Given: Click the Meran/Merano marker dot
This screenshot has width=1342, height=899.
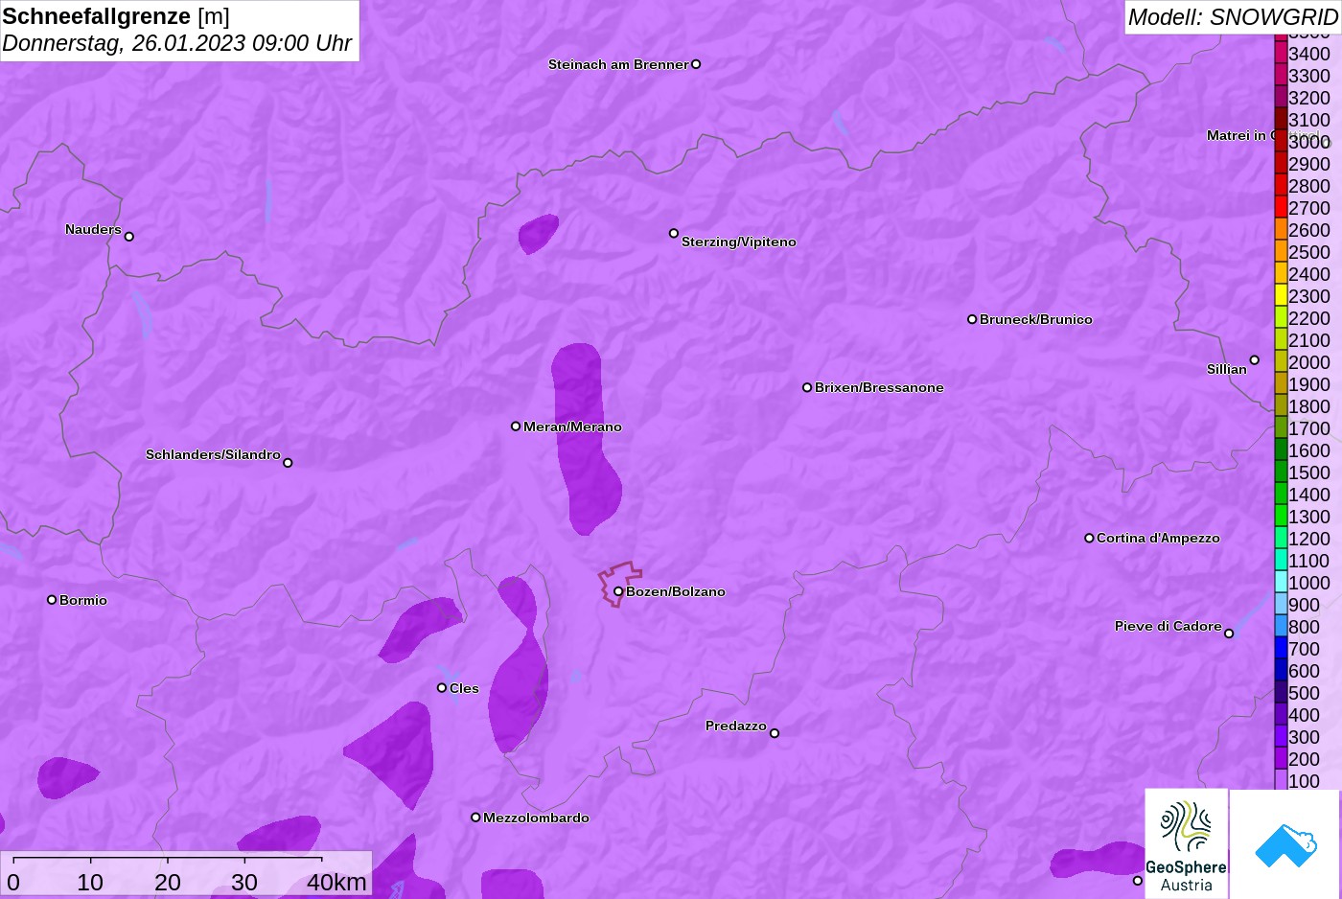Looking at the screenshot, I should [x=516, y=426].
